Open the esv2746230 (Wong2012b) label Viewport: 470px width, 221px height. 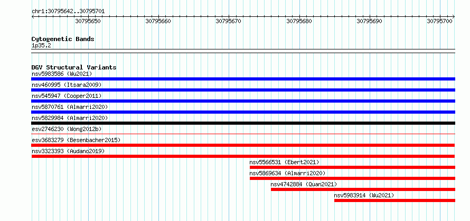click(67, 129)
